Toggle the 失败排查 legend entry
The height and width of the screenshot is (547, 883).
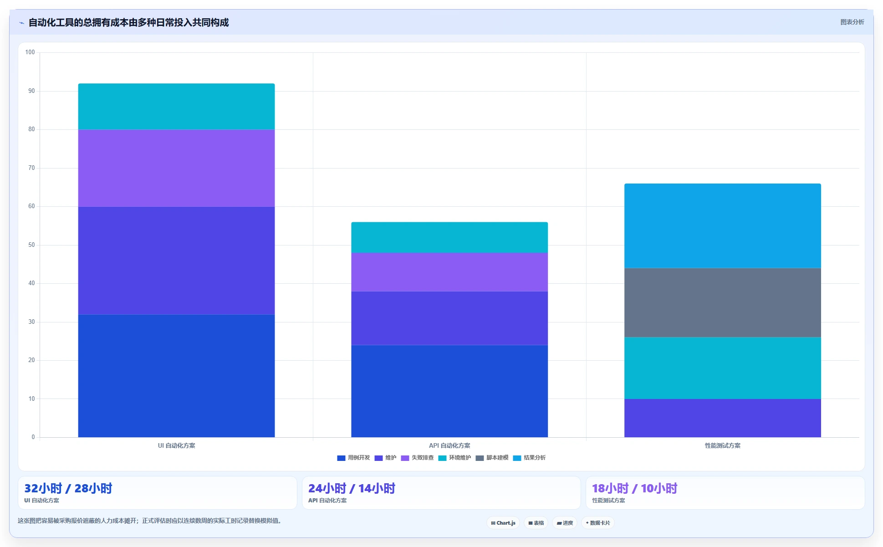(x=417, y=458)
